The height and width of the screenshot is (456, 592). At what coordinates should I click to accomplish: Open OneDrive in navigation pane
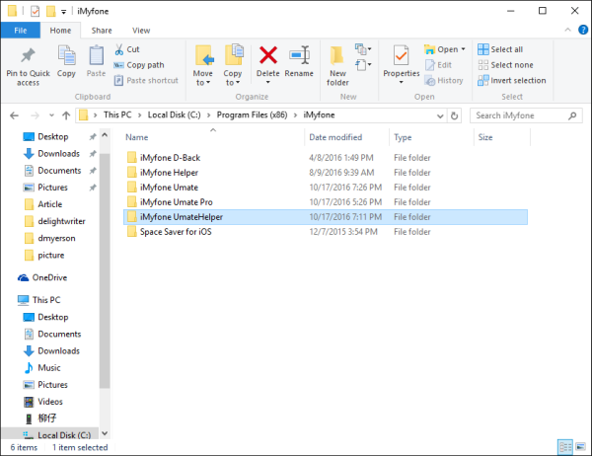(42, 277)
